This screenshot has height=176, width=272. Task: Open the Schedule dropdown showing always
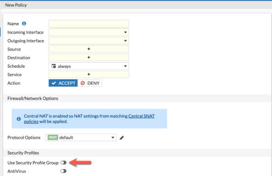89,66
